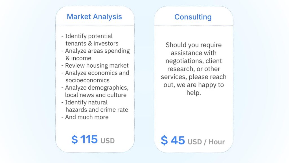Click the 'USD / Hour' label
The width and height of the screenshot is (289, 163).
pos(206,142)
